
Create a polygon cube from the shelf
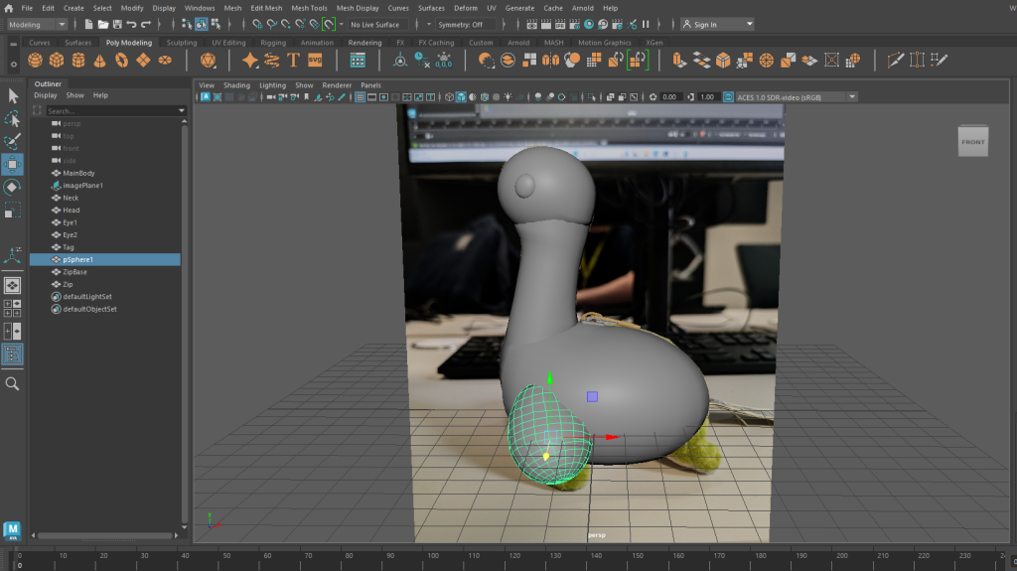click(57, 61)
